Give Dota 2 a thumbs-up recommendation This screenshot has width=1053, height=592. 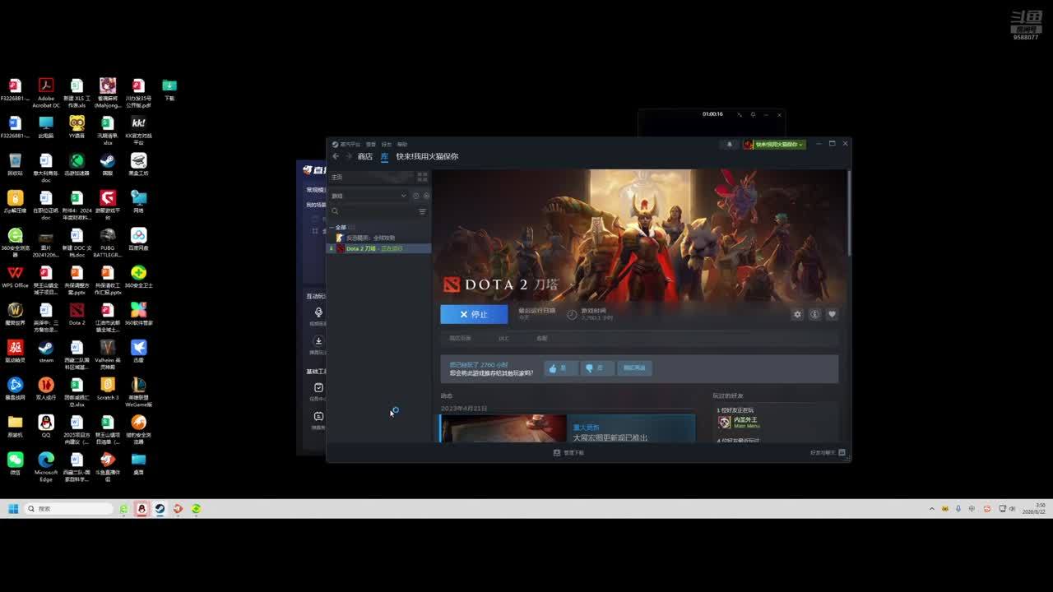click(x=562, y=368)
